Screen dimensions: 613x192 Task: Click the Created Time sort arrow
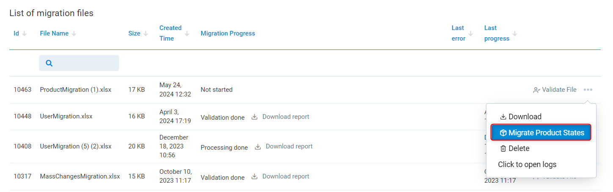click(x=187, y=34)
